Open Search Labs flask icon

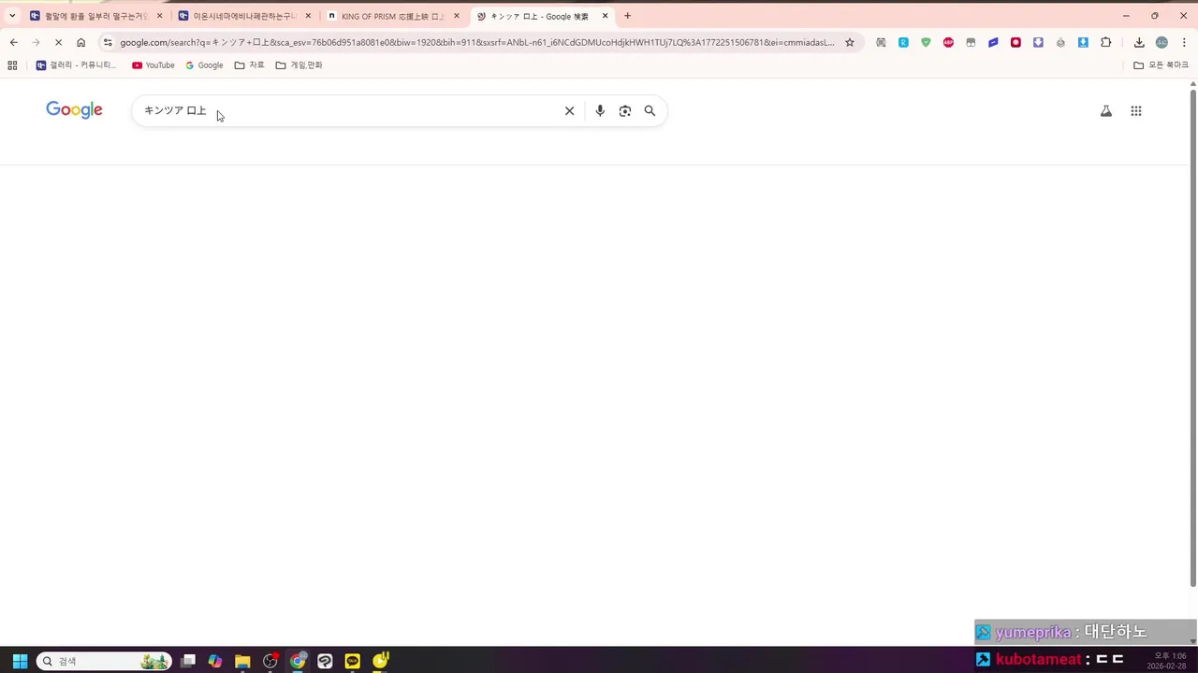pos(1106,110)
